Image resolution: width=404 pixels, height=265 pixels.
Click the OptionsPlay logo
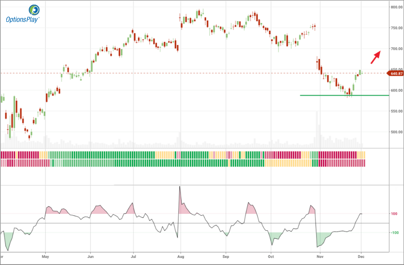click(x=23, y=14)
